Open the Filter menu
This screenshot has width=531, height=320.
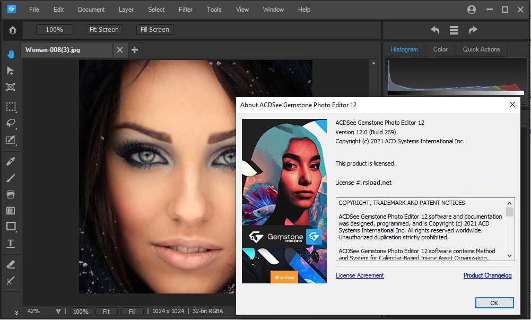tap(186, 10)
